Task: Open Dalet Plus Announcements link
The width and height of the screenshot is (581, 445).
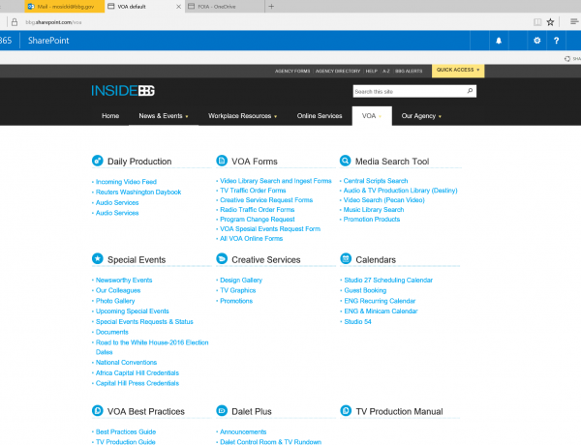Action: [243, 432]
